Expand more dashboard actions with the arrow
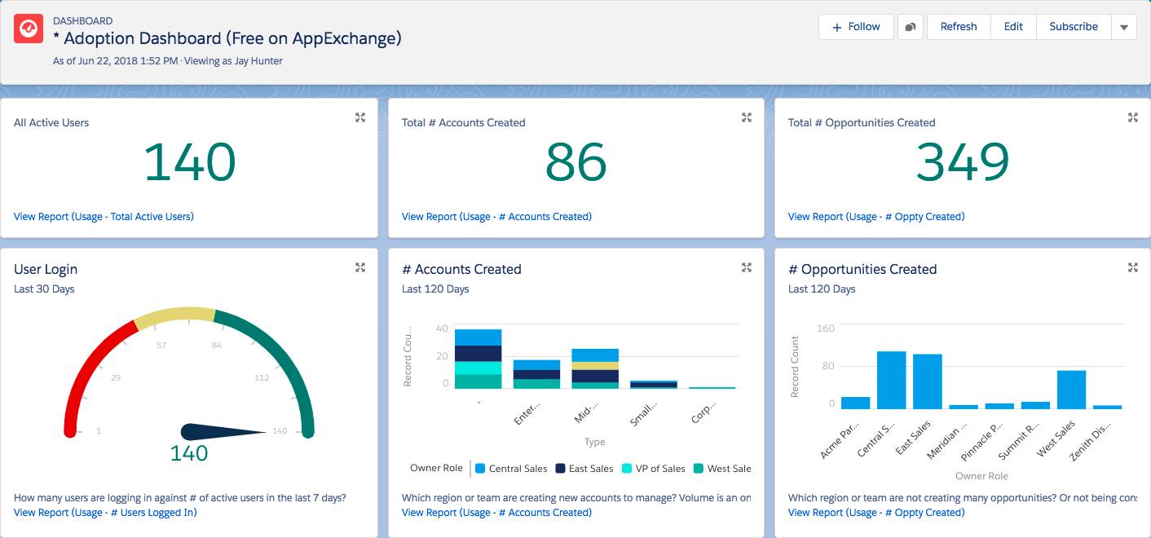 pyautogui.click(x=1124, y=26)
